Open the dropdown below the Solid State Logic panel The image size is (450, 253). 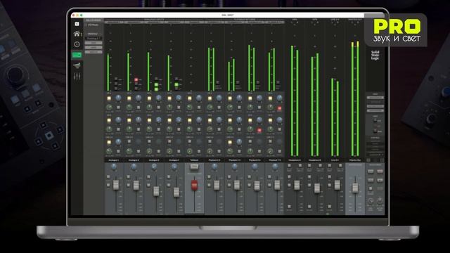tap(375, 155)
